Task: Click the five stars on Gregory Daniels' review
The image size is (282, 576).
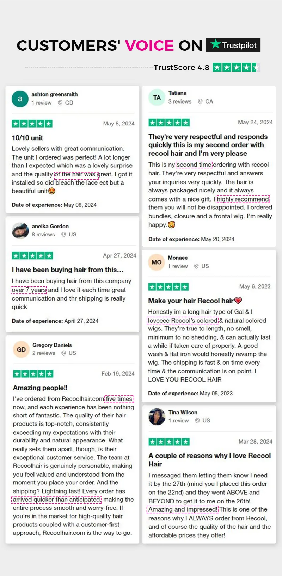Action: 33,374
